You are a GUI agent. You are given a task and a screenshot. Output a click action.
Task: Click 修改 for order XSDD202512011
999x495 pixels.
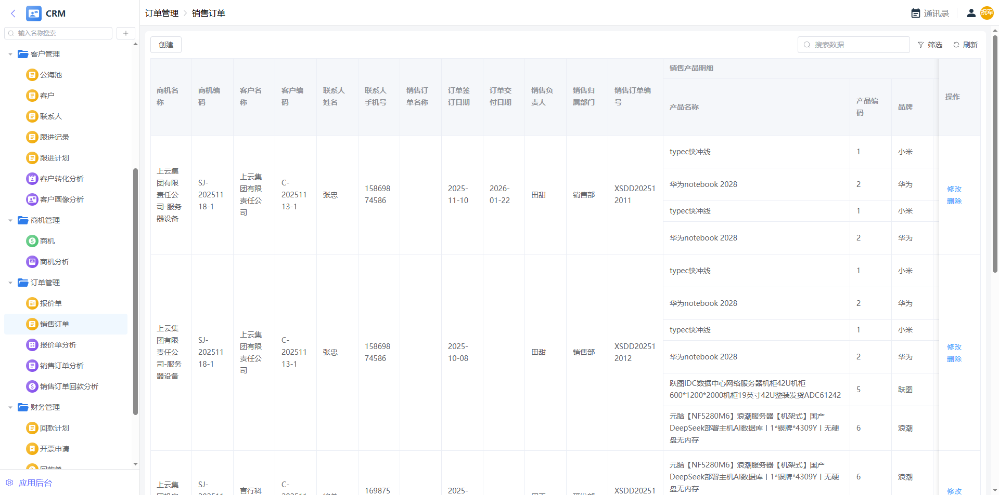(954, 189)
